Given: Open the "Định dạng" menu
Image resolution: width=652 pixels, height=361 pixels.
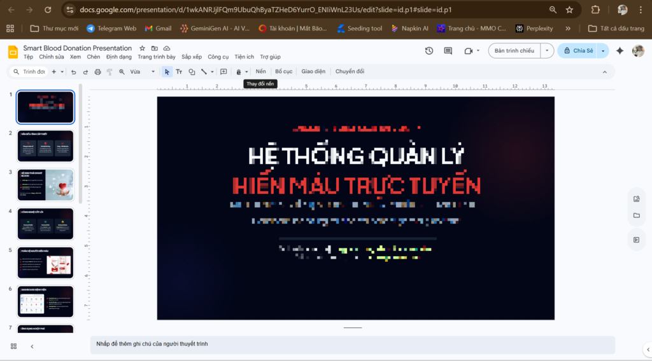Looking at the screenshot, I should pyautogui.click(x=119, y=57).
